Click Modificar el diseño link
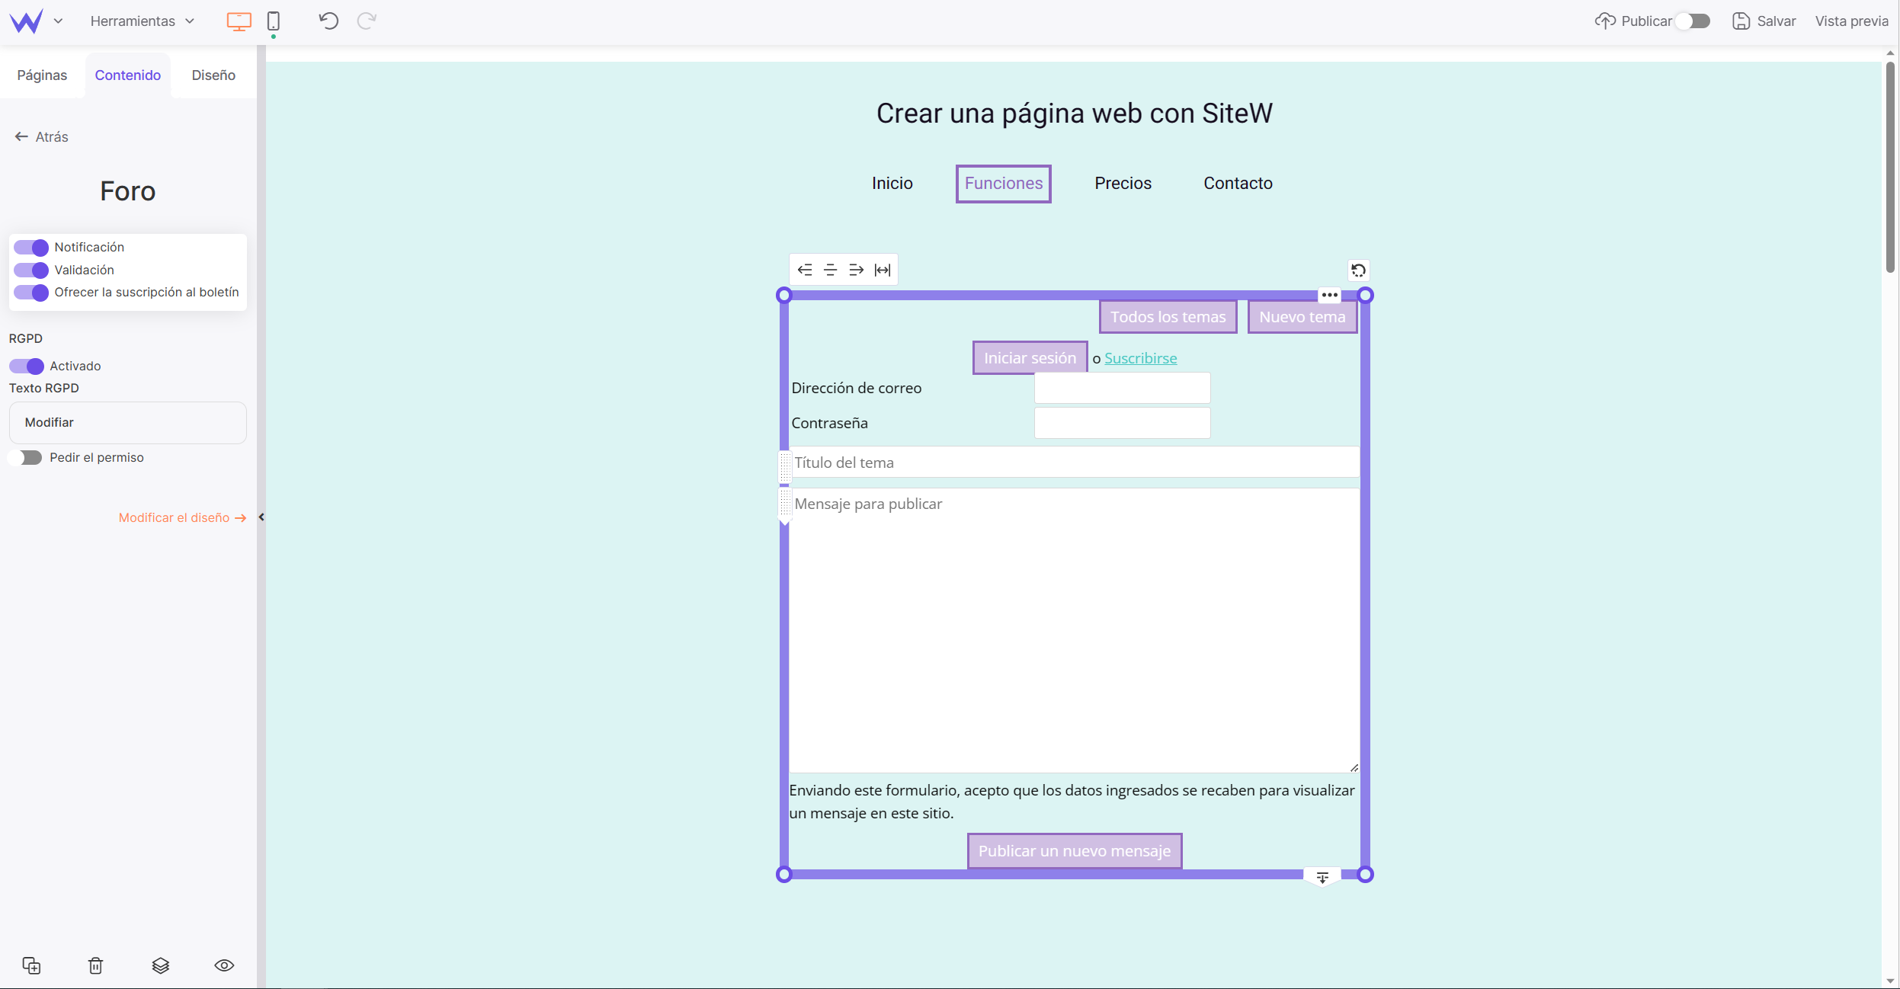The height and width of the screenshot is (989, 1900). (x=183, y=517)
